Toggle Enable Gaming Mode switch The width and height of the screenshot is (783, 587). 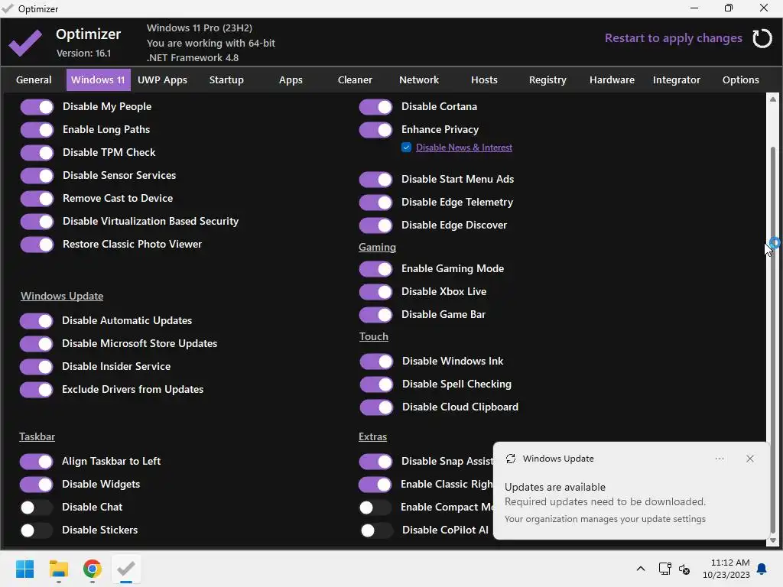pos(375,269)
